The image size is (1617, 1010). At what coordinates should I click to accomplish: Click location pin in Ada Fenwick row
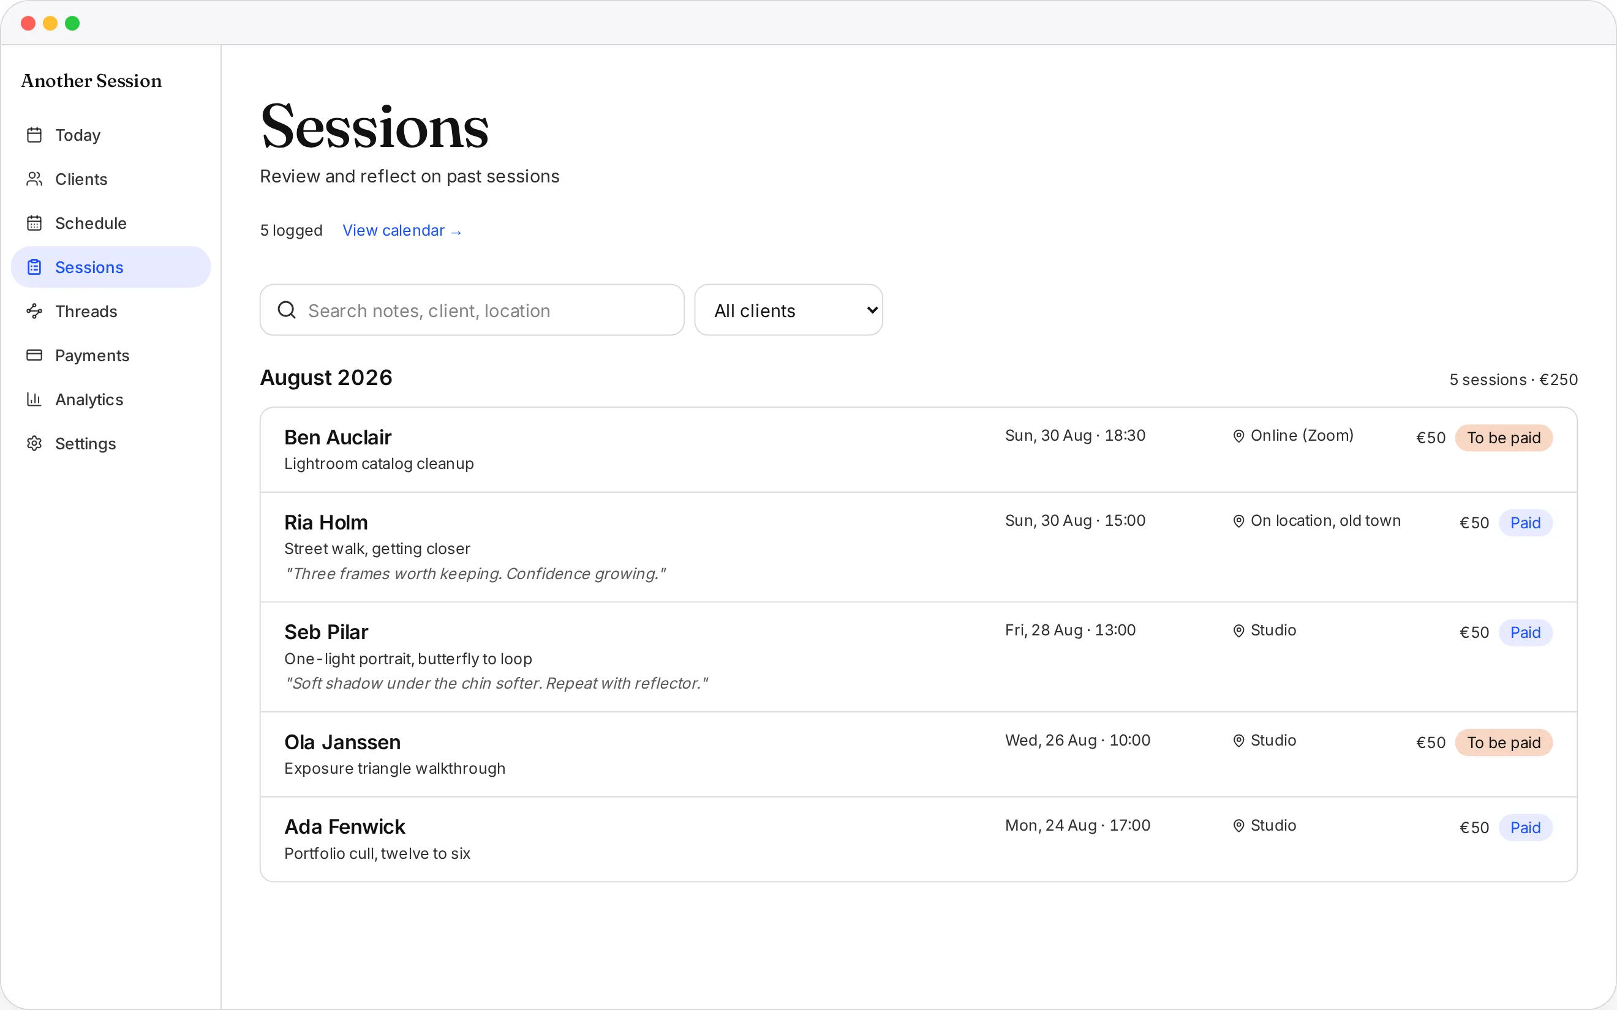[1238, 826]
